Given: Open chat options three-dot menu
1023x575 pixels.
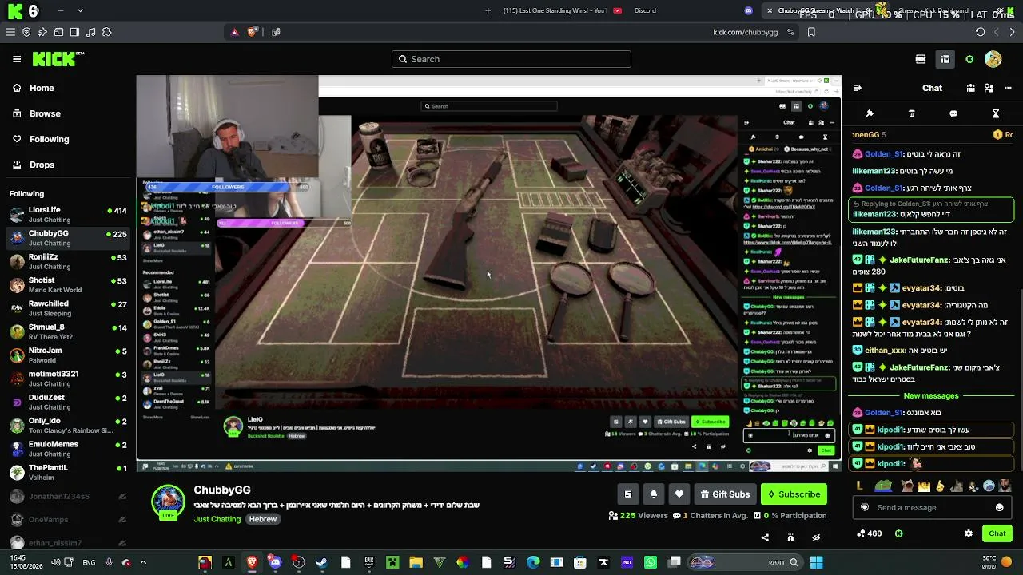Looking at the screenshot, I should [x=1007, y=88].
